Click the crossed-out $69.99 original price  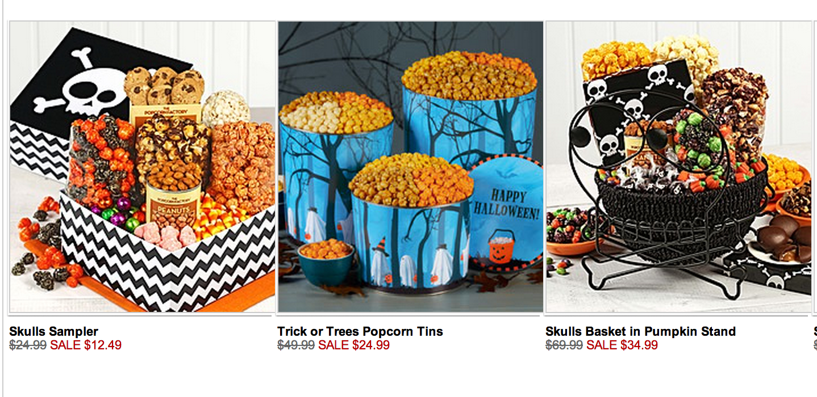point(564,345)
